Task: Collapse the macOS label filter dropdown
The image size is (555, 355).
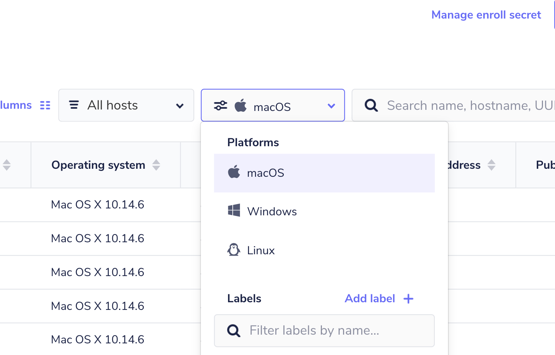Action: coord(273,105)
